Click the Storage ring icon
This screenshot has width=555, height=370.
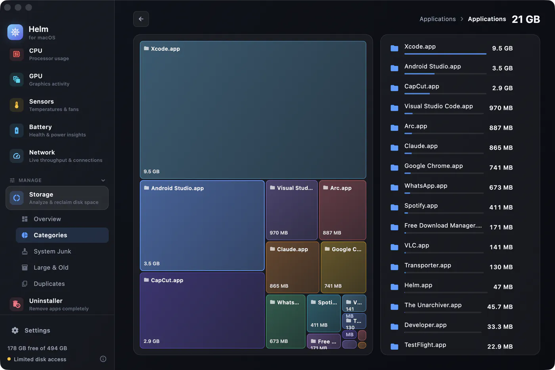[x=17, y=198]
